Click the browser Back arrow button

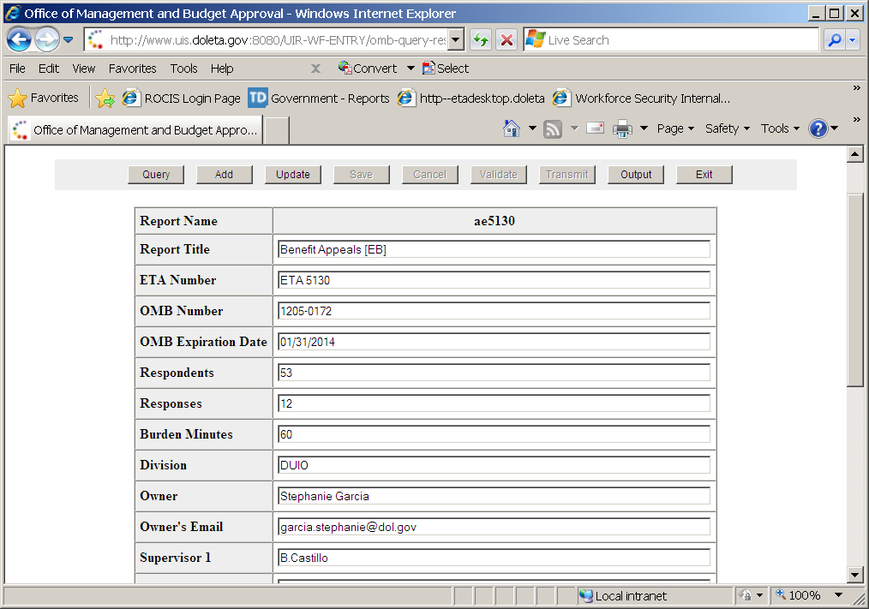19,39
